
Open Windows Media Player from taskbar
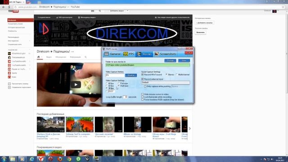coord(22,159)
